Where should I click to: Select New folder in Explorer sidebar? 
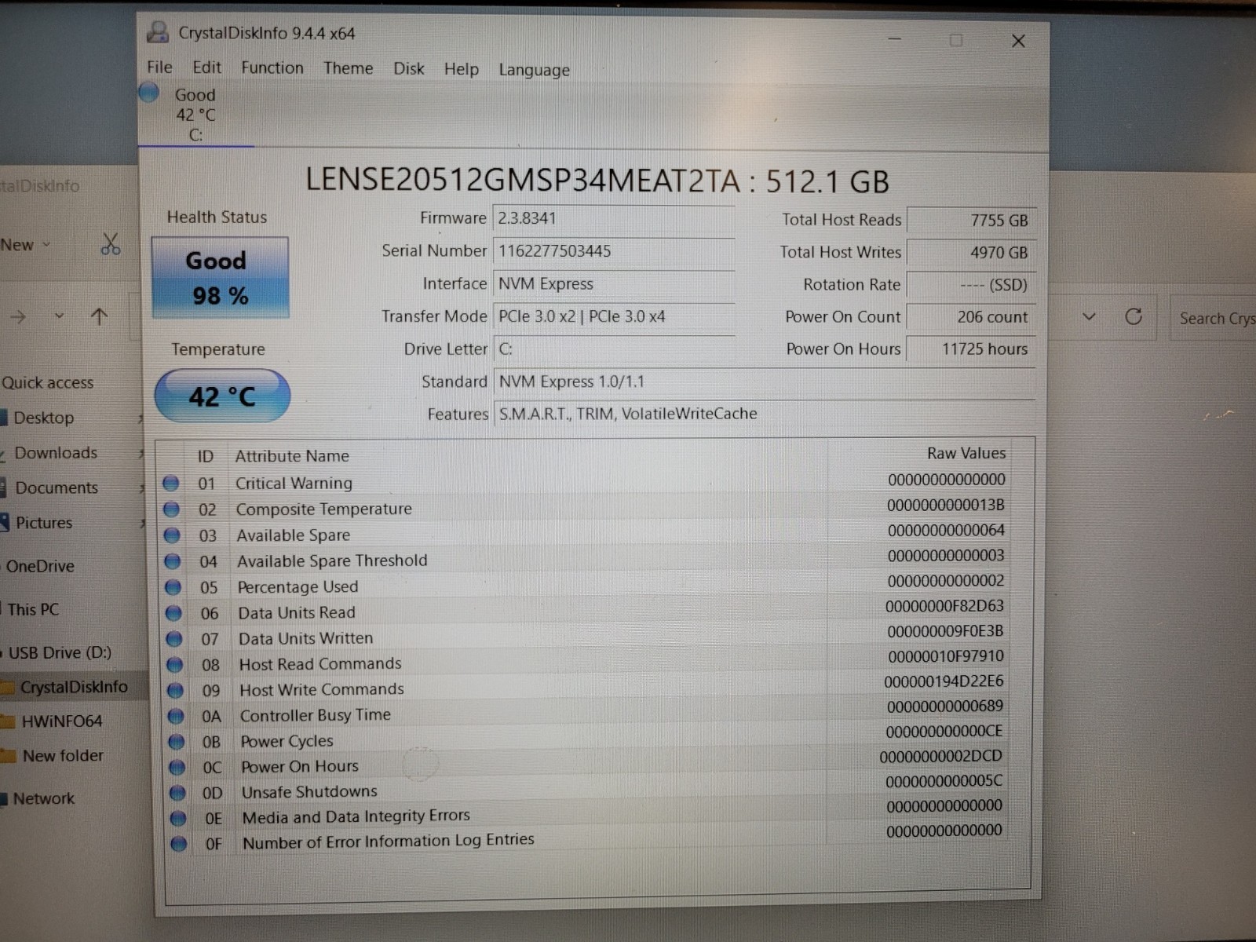[62, 755]
